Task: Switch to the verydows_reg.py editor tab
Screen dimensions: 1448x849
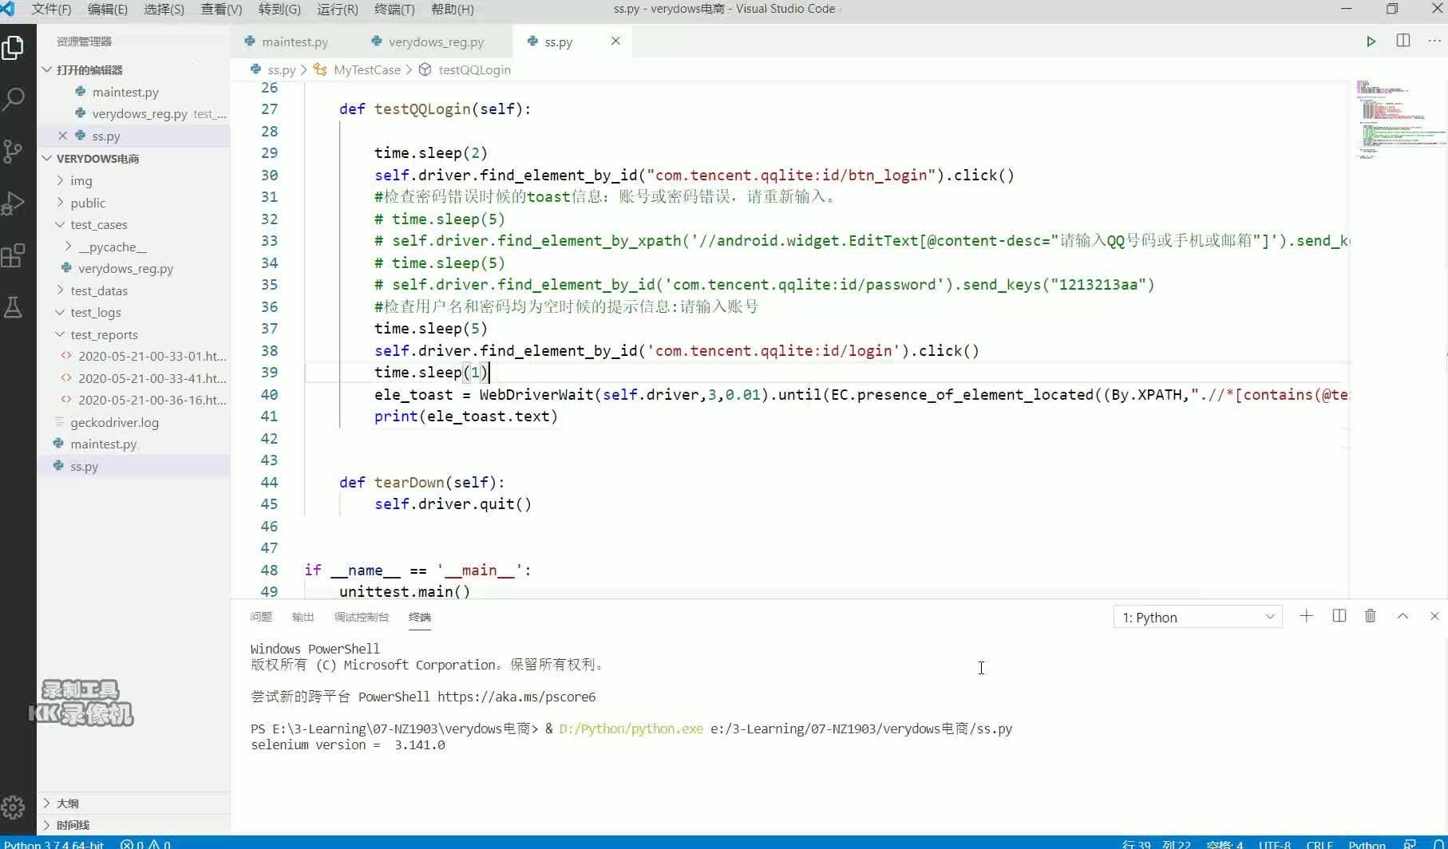Action: pyautogui.click(x=436, y=41)
